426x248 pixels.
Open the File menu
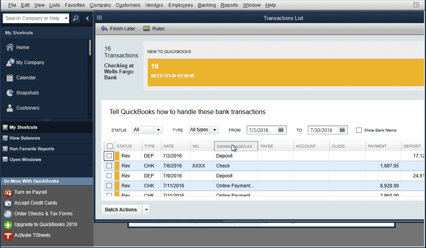point(12,5)
